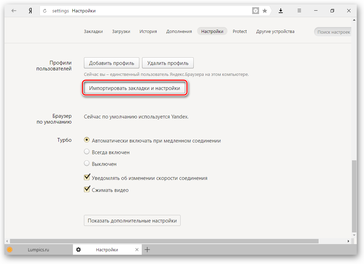
Task: Close the Настройки tab
Action: click(137, 250)
